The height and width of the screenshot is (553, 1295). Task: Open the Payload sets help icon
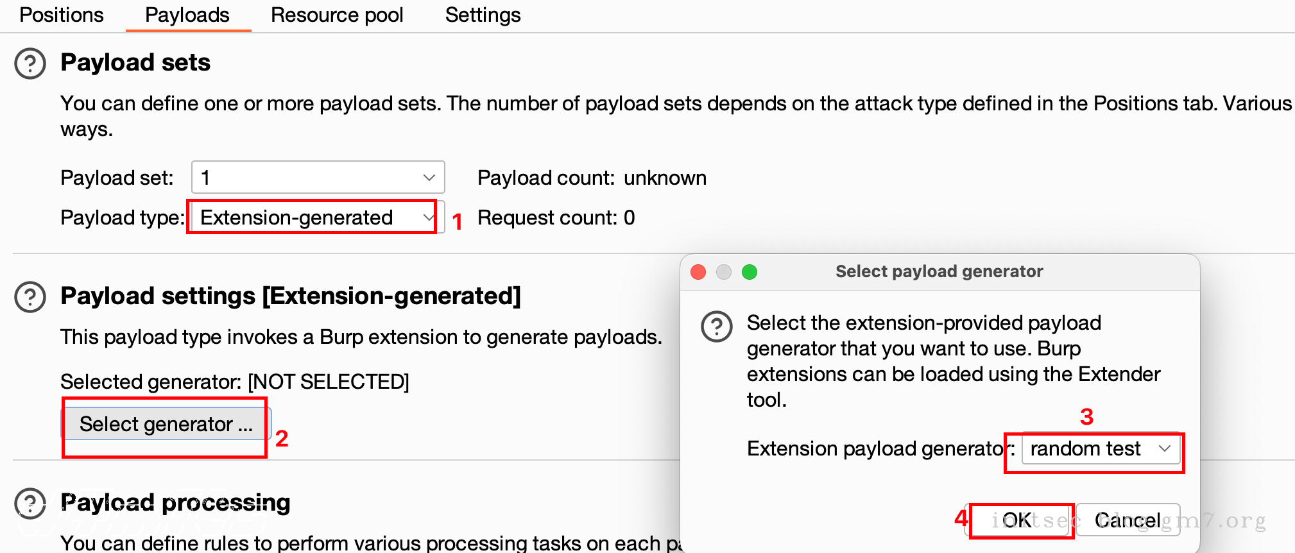[30, 64]
